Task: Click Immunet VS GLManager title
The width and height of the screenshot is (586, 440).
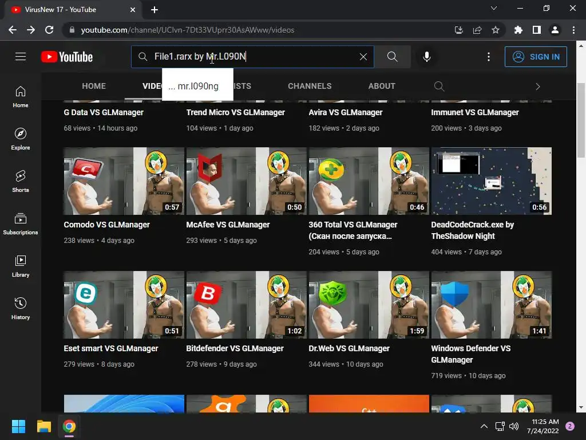Action: click(x=474, y=112)
